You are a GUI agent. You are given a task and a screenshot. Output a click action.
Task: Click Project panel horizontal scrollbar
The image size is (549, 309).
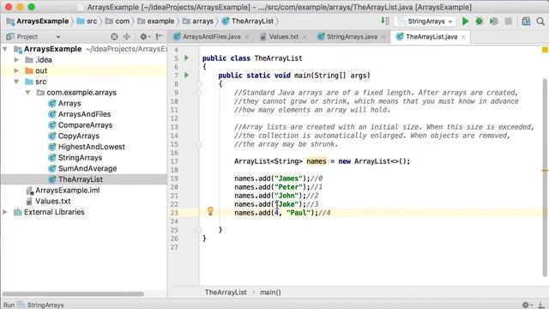(73, 294)
